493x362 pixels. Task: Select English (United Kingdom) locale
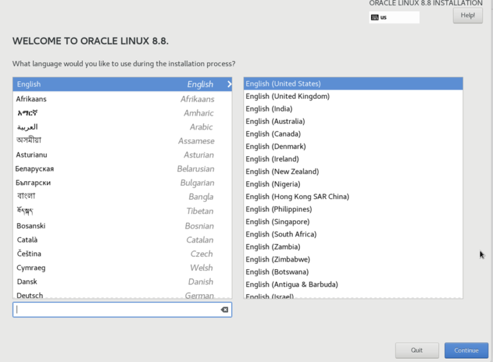click(288, 96)
